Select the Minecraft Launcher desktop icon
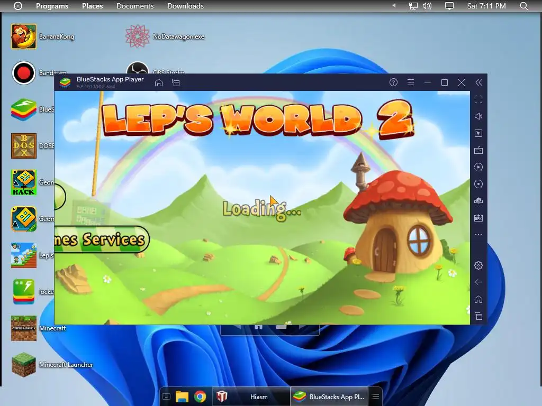Image resolution: width=542 pixels, height=406 pixels. [x=23, y=365]
